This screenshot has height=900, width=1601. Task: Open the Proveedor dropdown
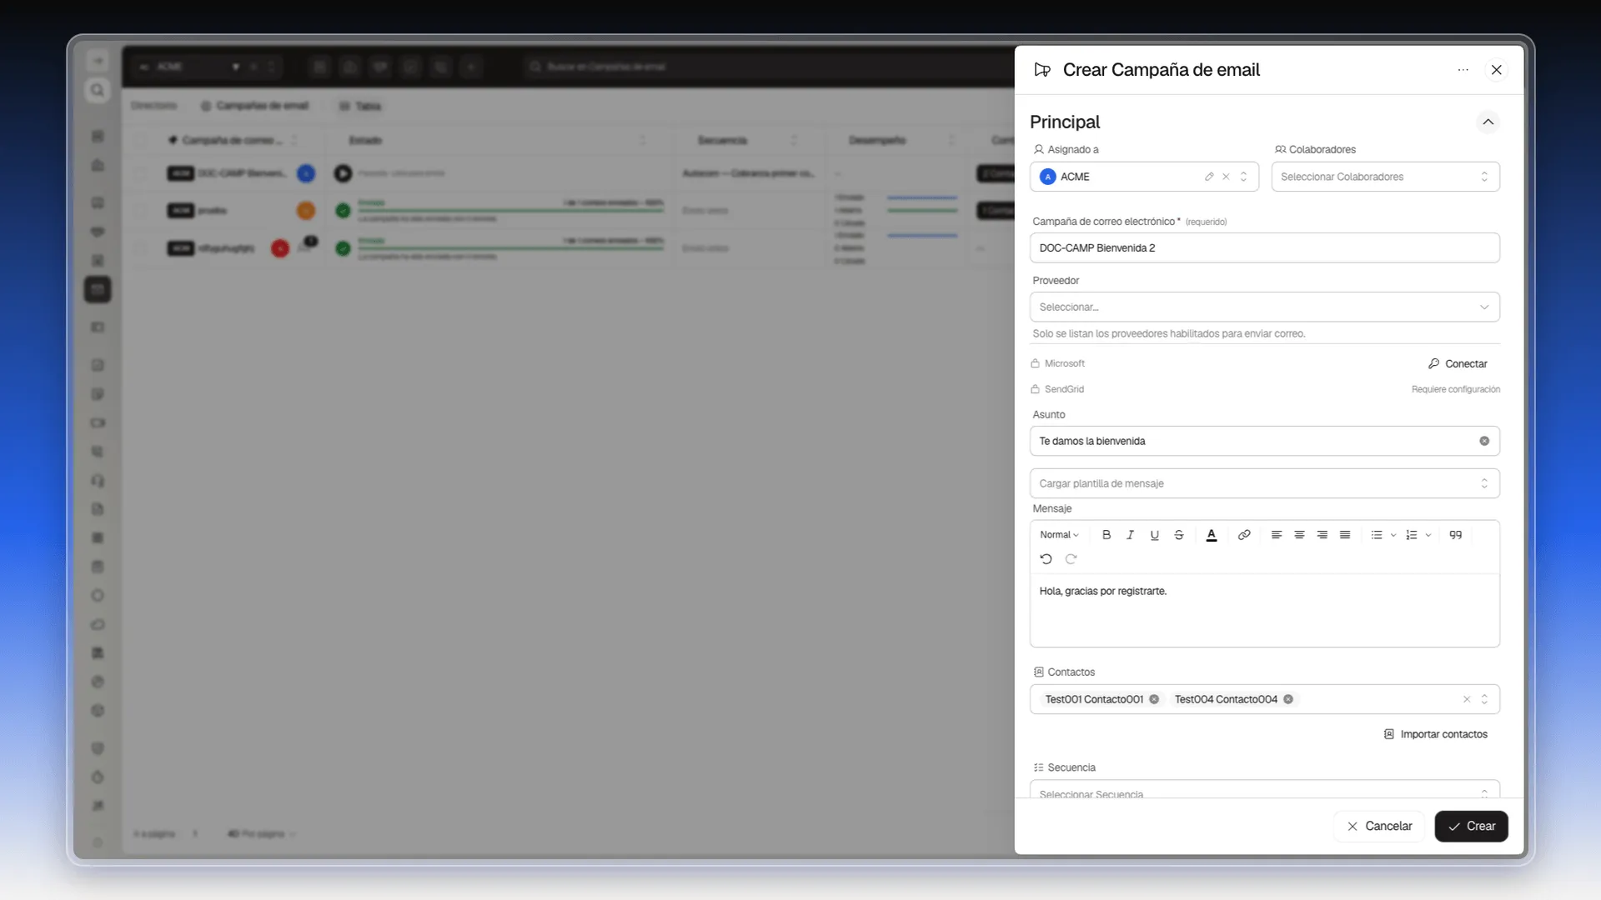1265,307
